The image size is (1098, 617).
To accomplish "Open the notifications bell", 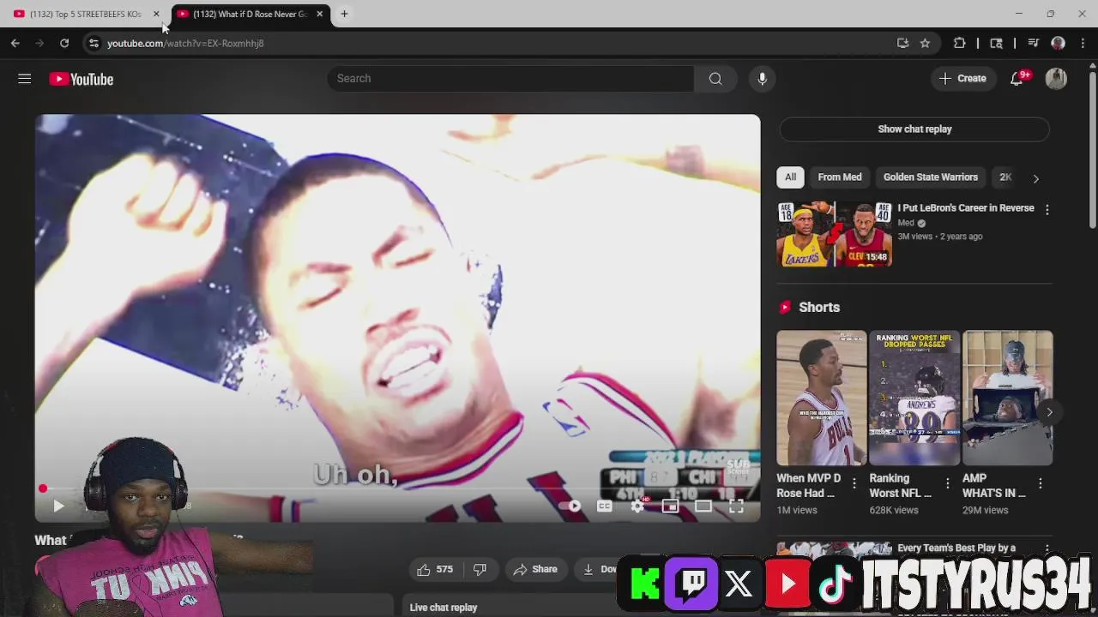I will (1017, 79).
